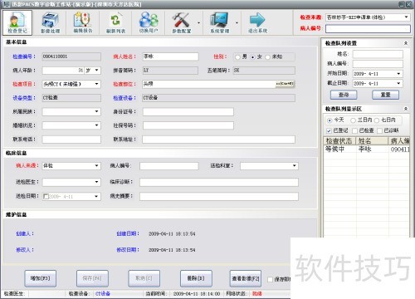Open the 检查项目 dropdown

[96, 84]
